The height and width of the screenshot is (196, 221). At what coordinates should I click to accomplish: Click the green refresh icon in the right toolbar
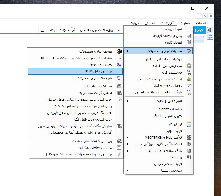coord(210,37)
